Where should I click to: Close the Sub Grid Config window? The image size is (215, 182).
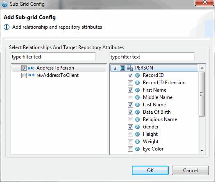(205, 2)
